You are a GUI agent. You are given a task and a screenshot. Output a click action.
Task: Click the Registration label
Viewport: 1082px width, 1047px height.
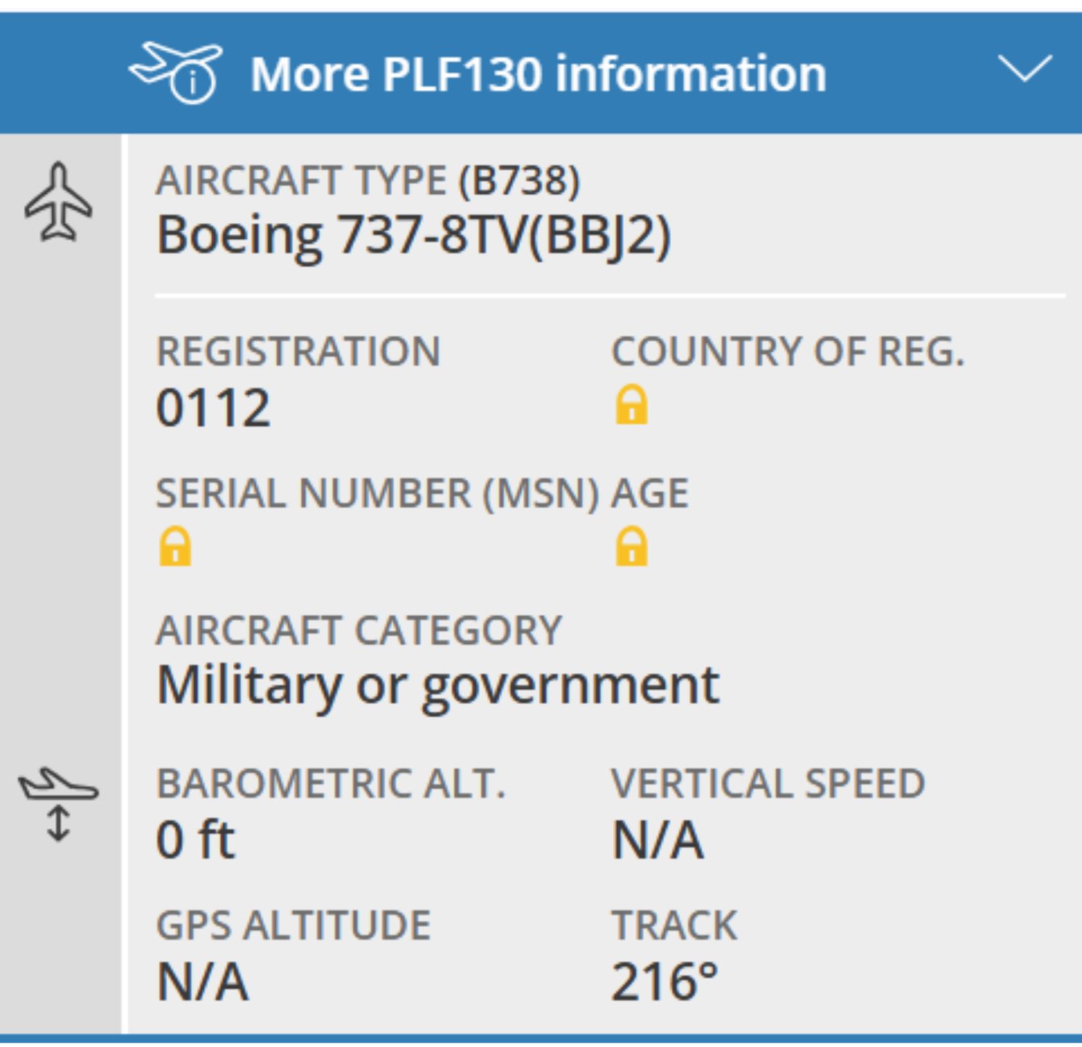point(298,352)
